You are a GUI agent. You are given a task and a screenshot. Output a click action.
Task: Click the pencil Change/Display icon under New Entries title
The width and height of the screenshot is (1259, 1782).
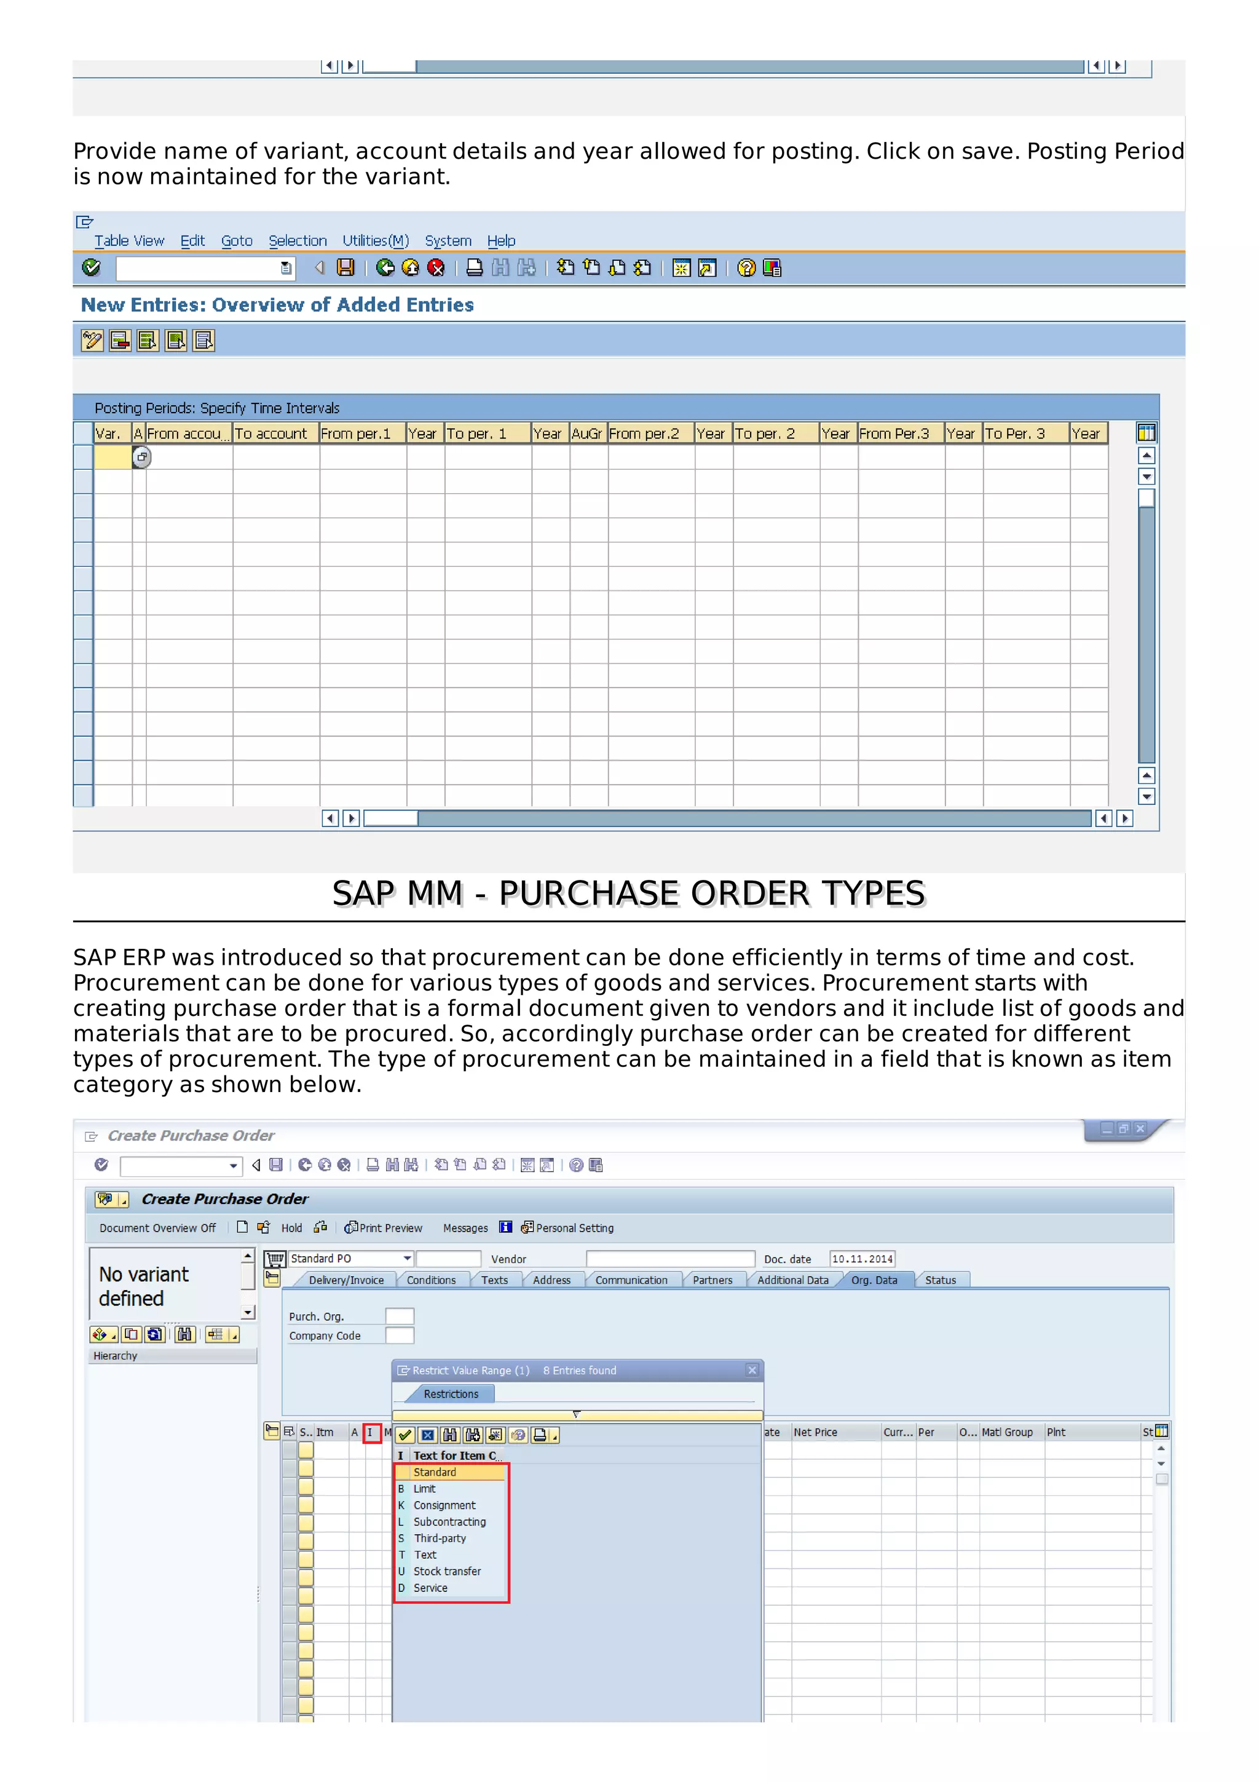pyautogui.click(x=92, y=340)
